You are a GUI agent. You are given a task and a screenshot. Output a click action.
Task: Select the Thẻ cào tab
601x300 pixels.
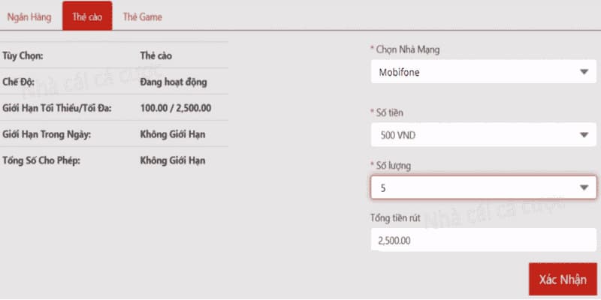(x=87, y=16)
